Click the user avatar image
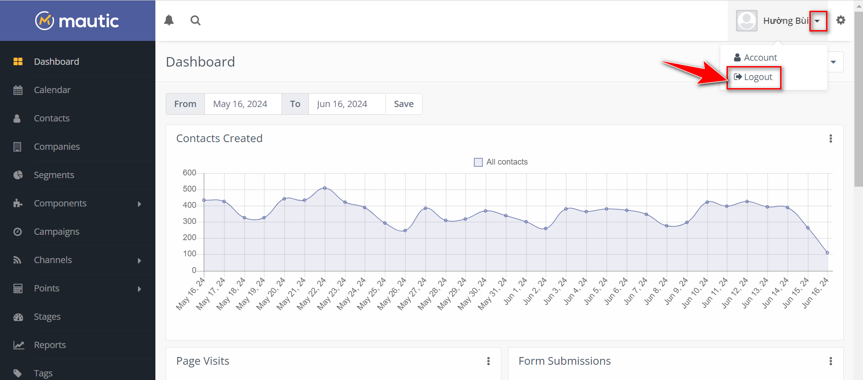Image resolution: width=863 pixels, height=380 pixels. tap(746, 21)
